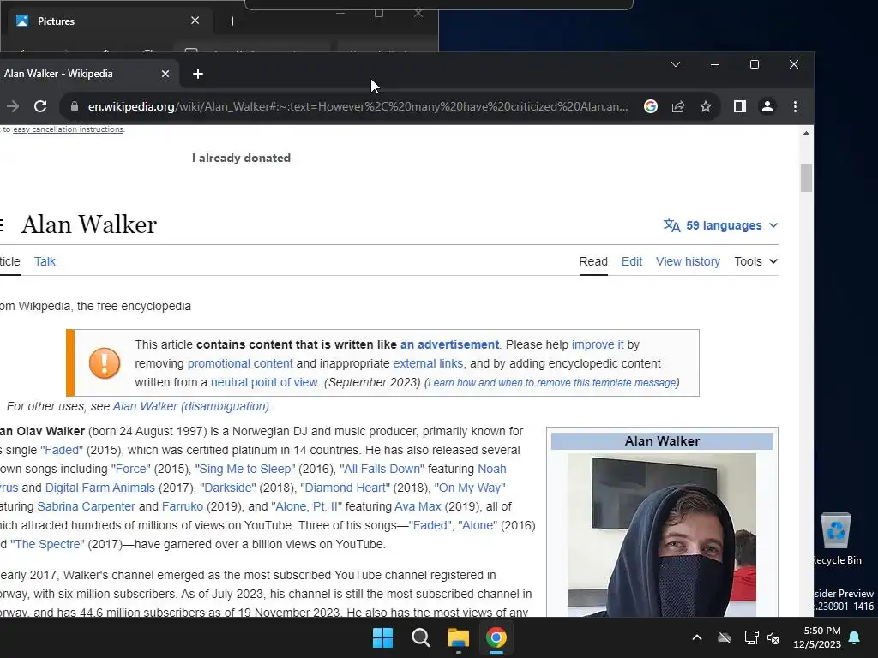Expand the Tools dropdown menu
878x658 pixels.
pos(756,261)
